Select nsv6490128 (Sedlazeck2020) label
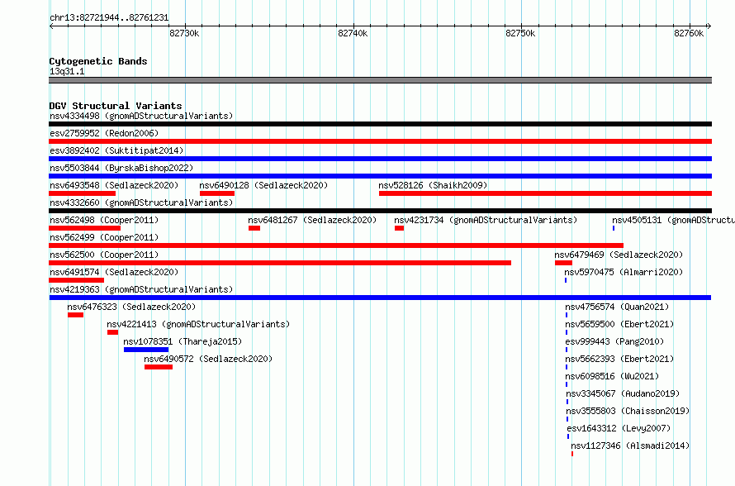 [x=263, y=185]
